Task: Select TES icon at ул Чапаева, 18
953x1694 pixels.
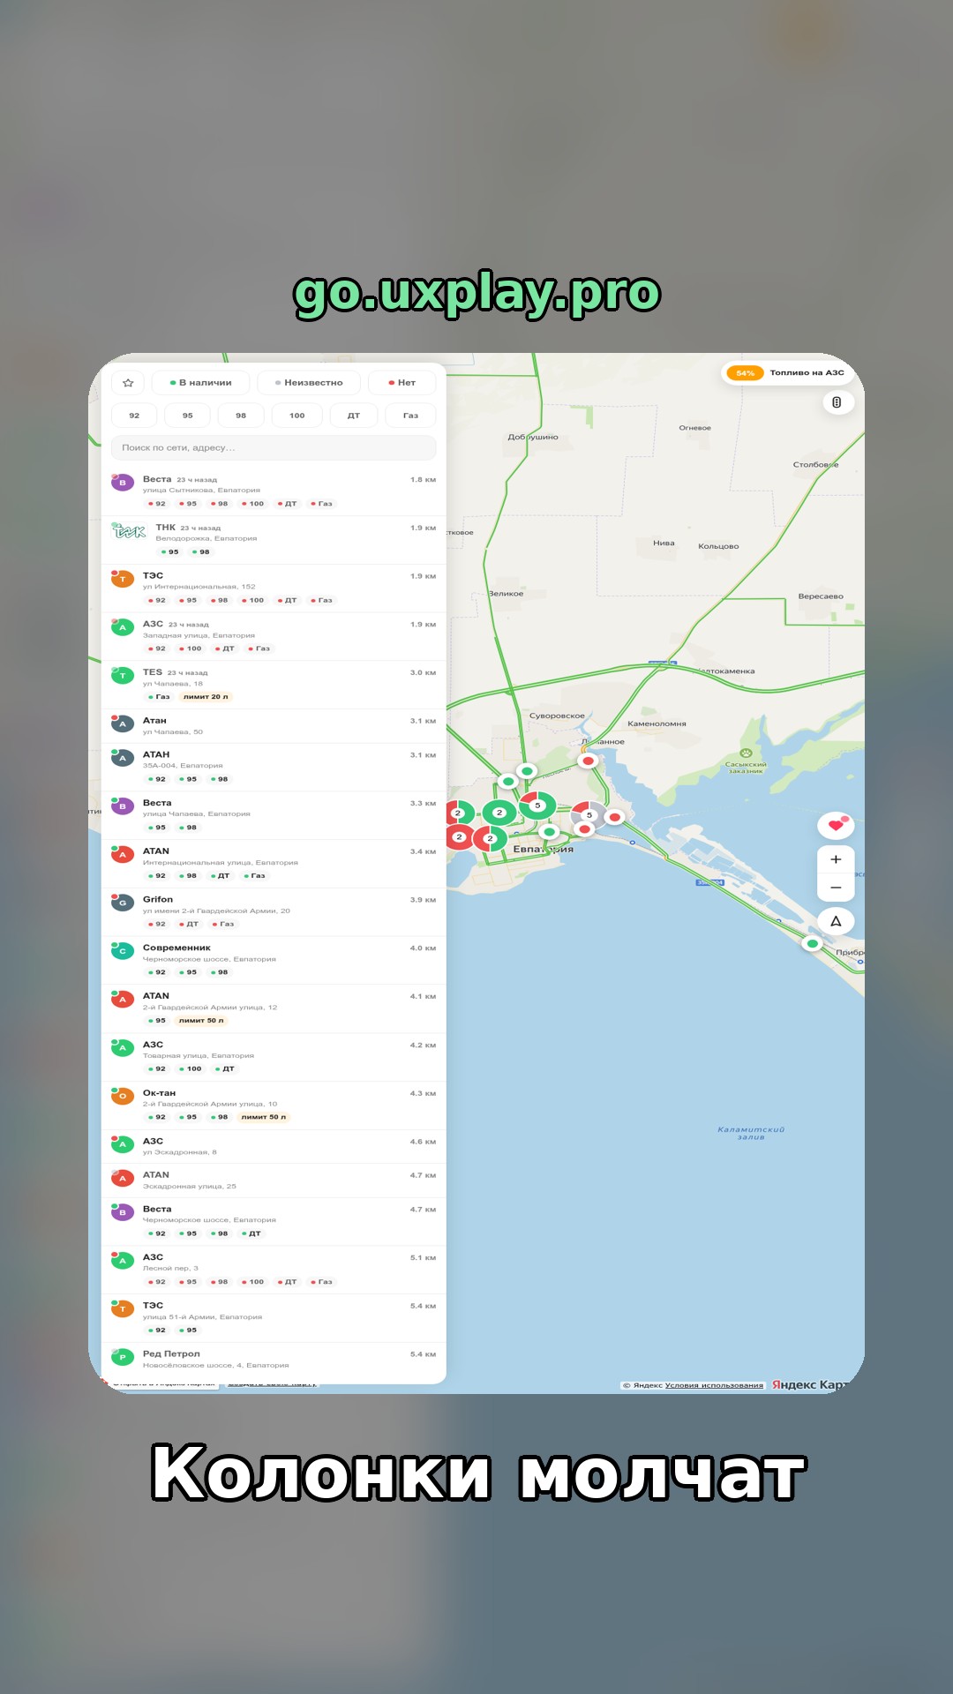Action: click(x=122, y=676)
